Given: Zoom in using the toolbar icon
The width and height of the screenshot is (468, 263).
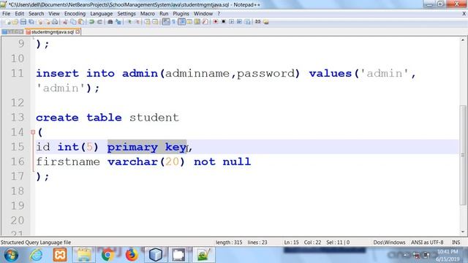Looking at the screenshot, I should pos(129,22).
